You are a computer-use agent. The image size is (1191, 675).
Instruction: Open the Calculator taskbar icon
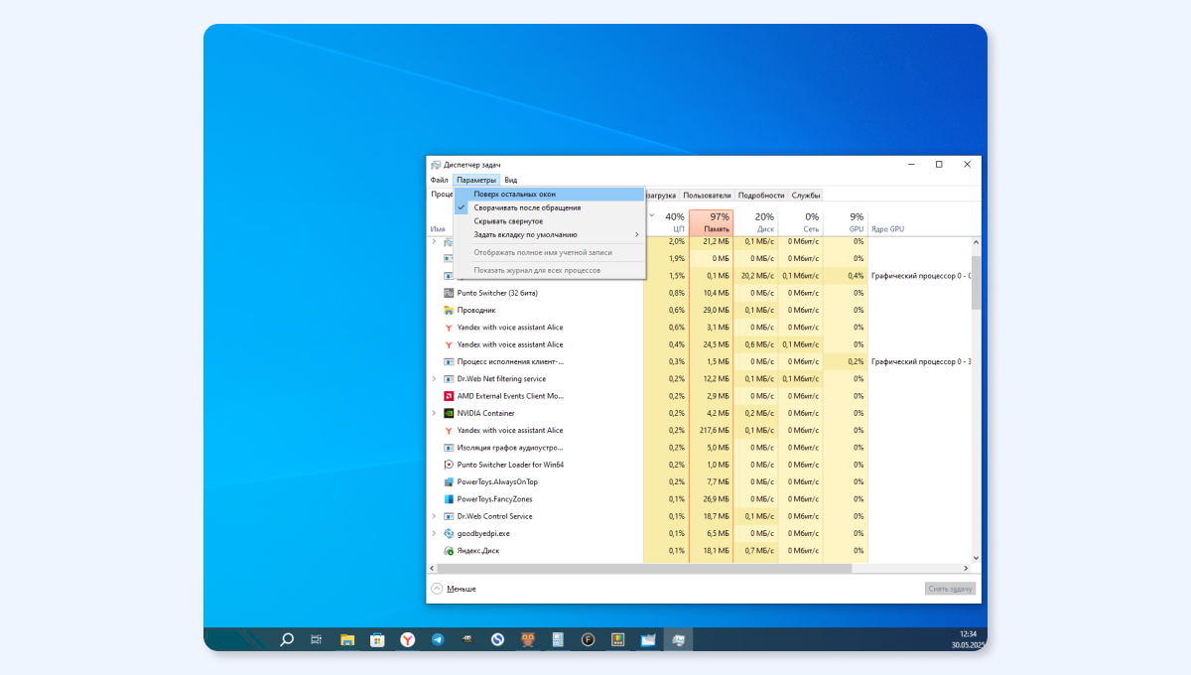(558, 640)
